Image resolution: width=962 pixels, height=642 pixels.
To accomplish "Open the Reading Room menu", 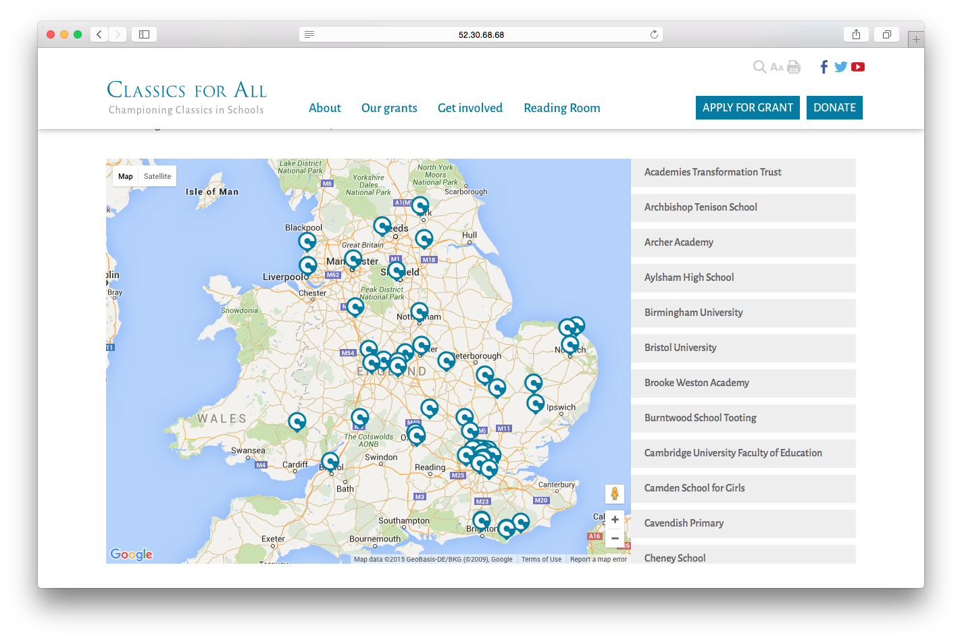I will pos(562,108).
